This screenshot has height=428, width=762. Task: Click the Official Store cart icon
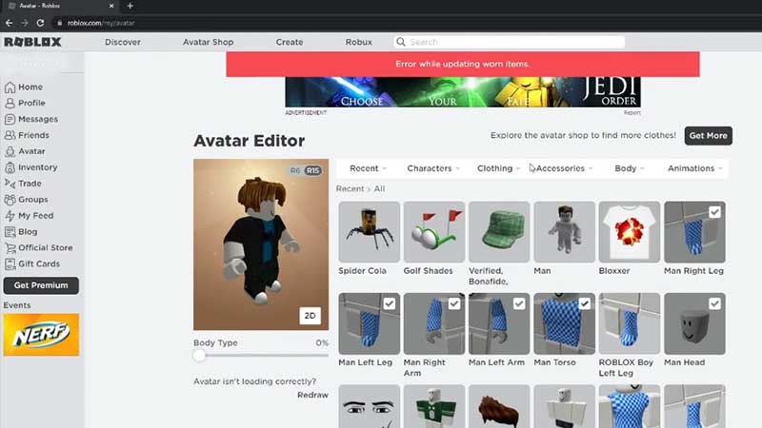coord(10,248)
